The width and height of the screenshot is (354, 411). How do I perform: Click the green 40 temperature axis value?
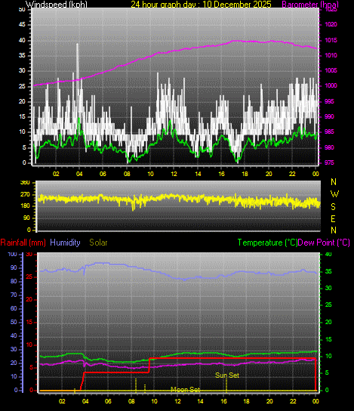328,255
